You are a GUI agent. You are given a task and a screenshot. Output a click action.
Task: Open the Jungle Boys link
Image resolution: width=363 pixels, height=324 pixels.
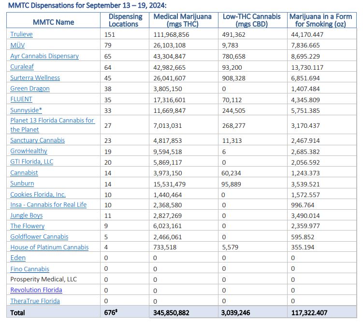[x=27, y=215]
